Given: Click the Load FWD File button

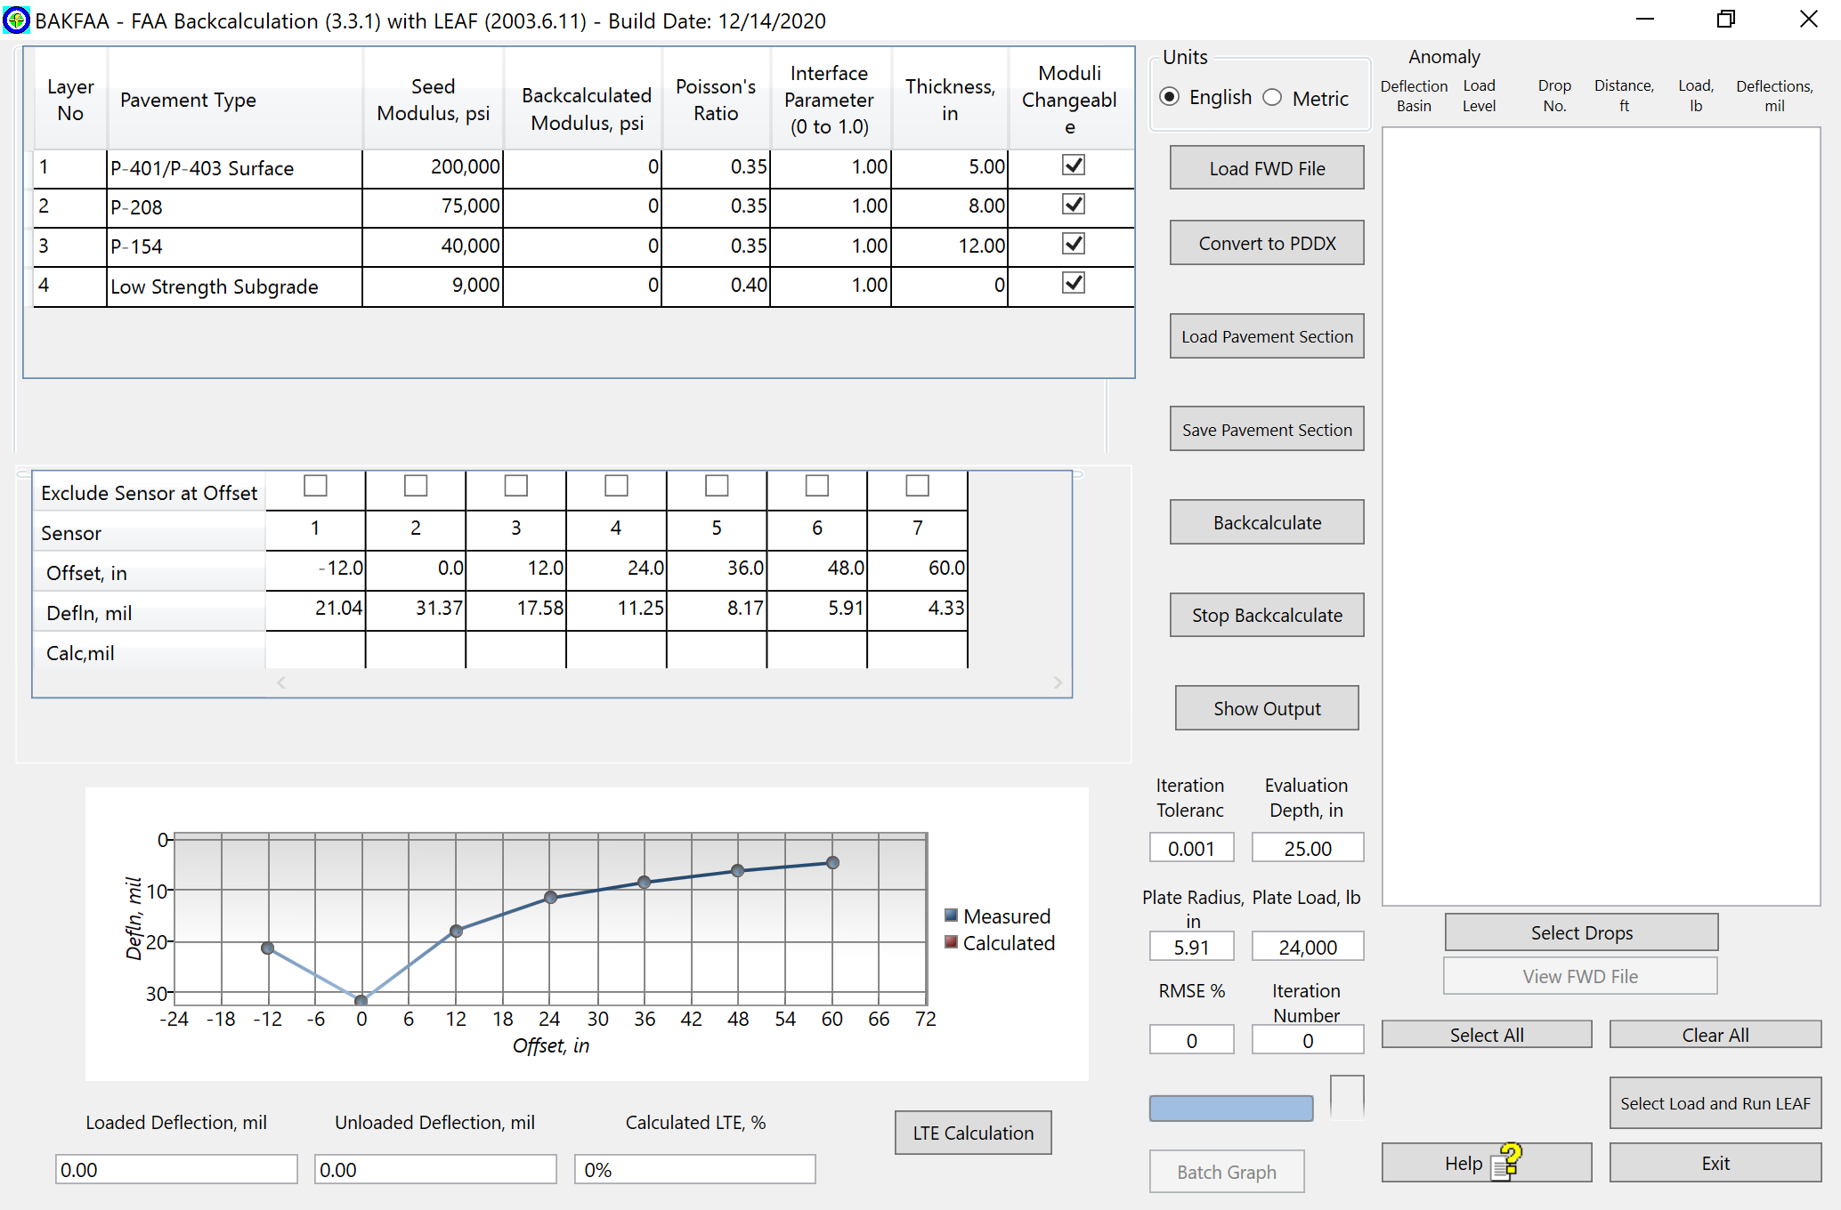Looking at the screenshot, I should click(1266, 168).
